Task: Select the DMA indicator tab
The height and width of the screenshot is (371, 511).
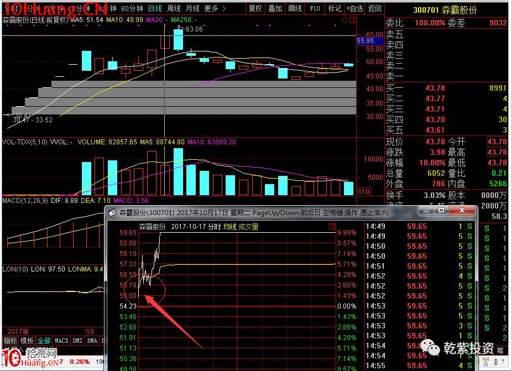Action: pyautogui.click(x=92, y=341)
